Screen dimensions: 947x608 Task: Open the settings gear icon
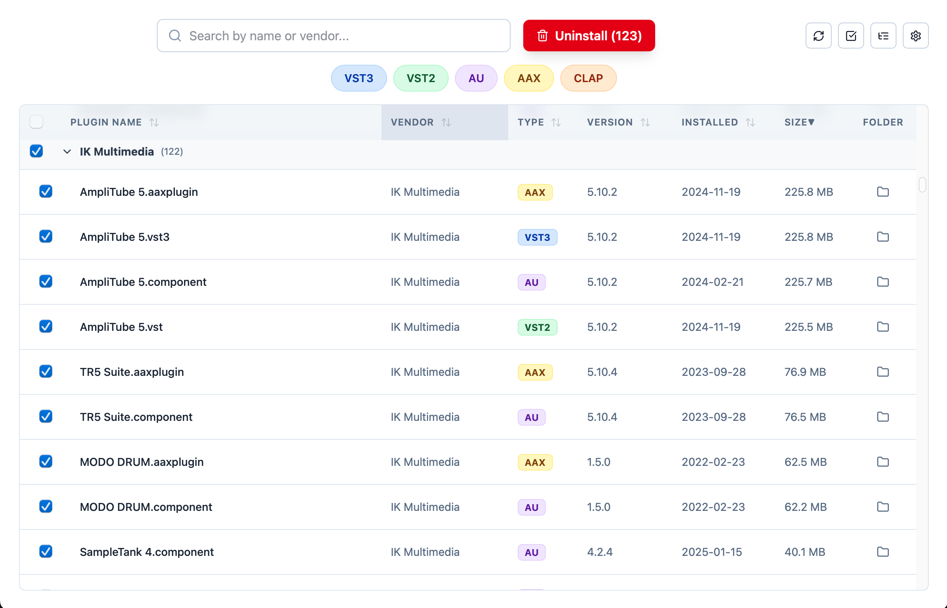point(915,36)
